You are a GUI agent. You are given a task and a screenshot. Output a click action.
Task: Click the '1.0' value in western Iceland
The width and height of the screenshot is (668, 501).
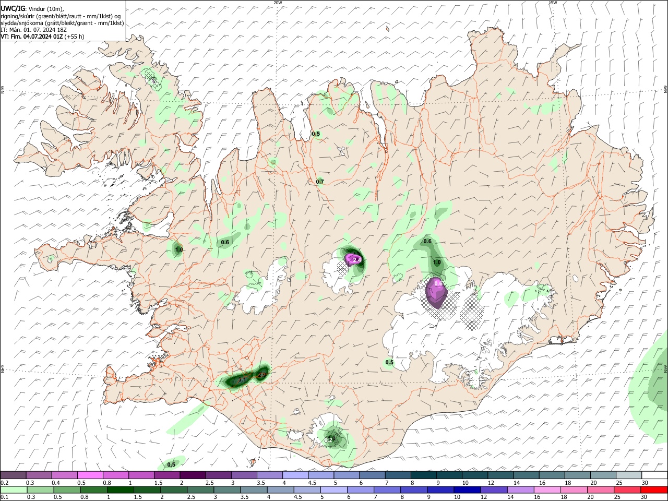[179, 250]
